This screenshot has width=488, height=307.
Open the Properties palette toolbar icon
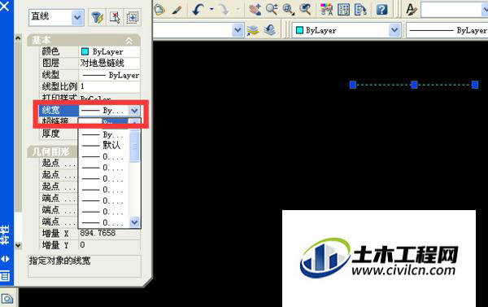click(326, 9)
